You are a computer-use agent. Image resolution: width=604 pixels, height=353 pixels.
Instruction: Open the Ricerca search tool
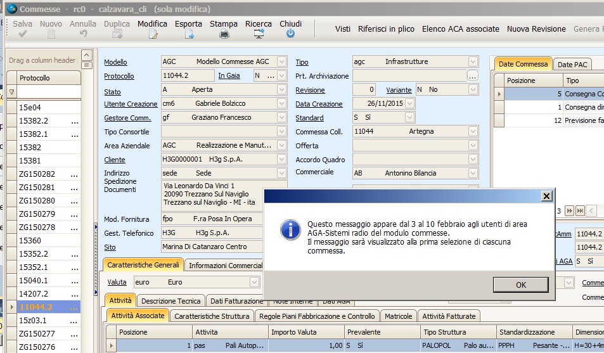(x=259, y=34)
